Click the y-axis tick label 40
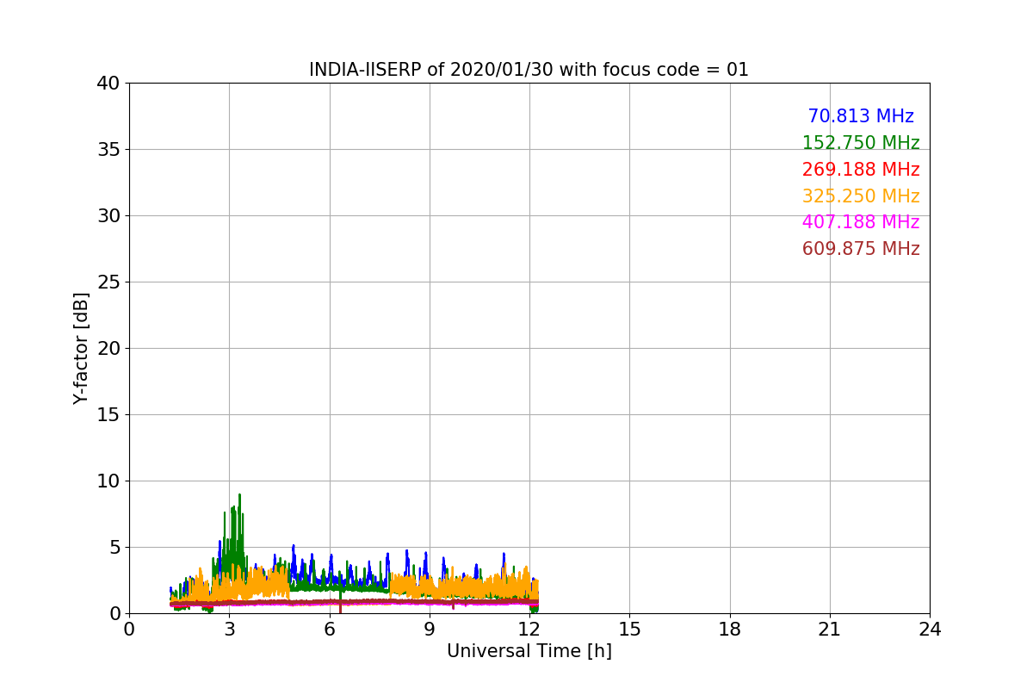 [x=108, y=84]
